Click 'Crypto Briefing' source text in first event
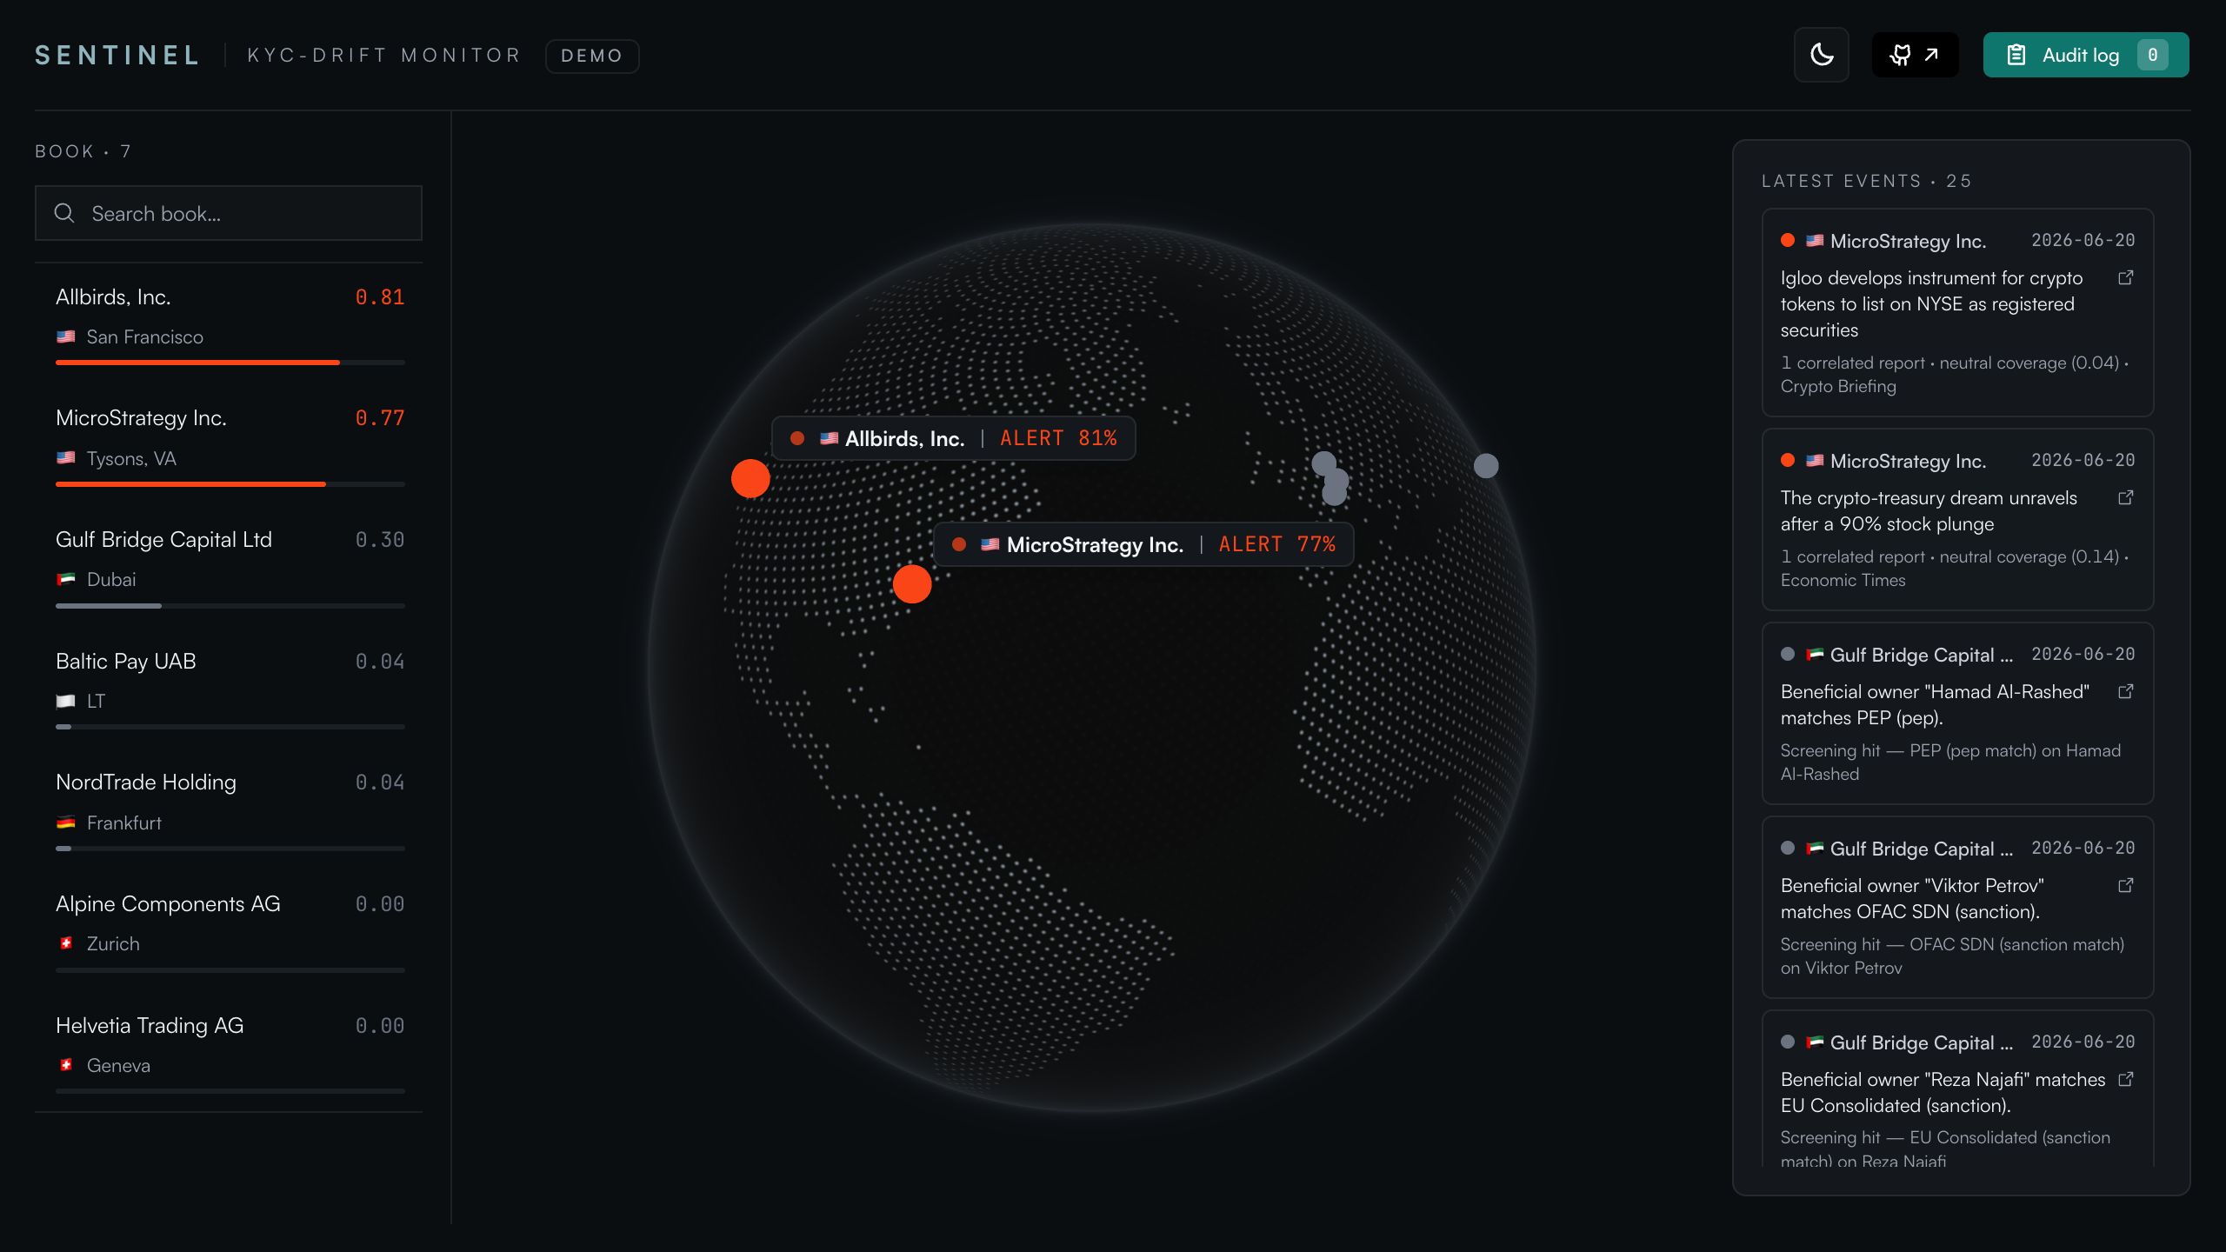2226x1252 pixels. coord(1838,387)
